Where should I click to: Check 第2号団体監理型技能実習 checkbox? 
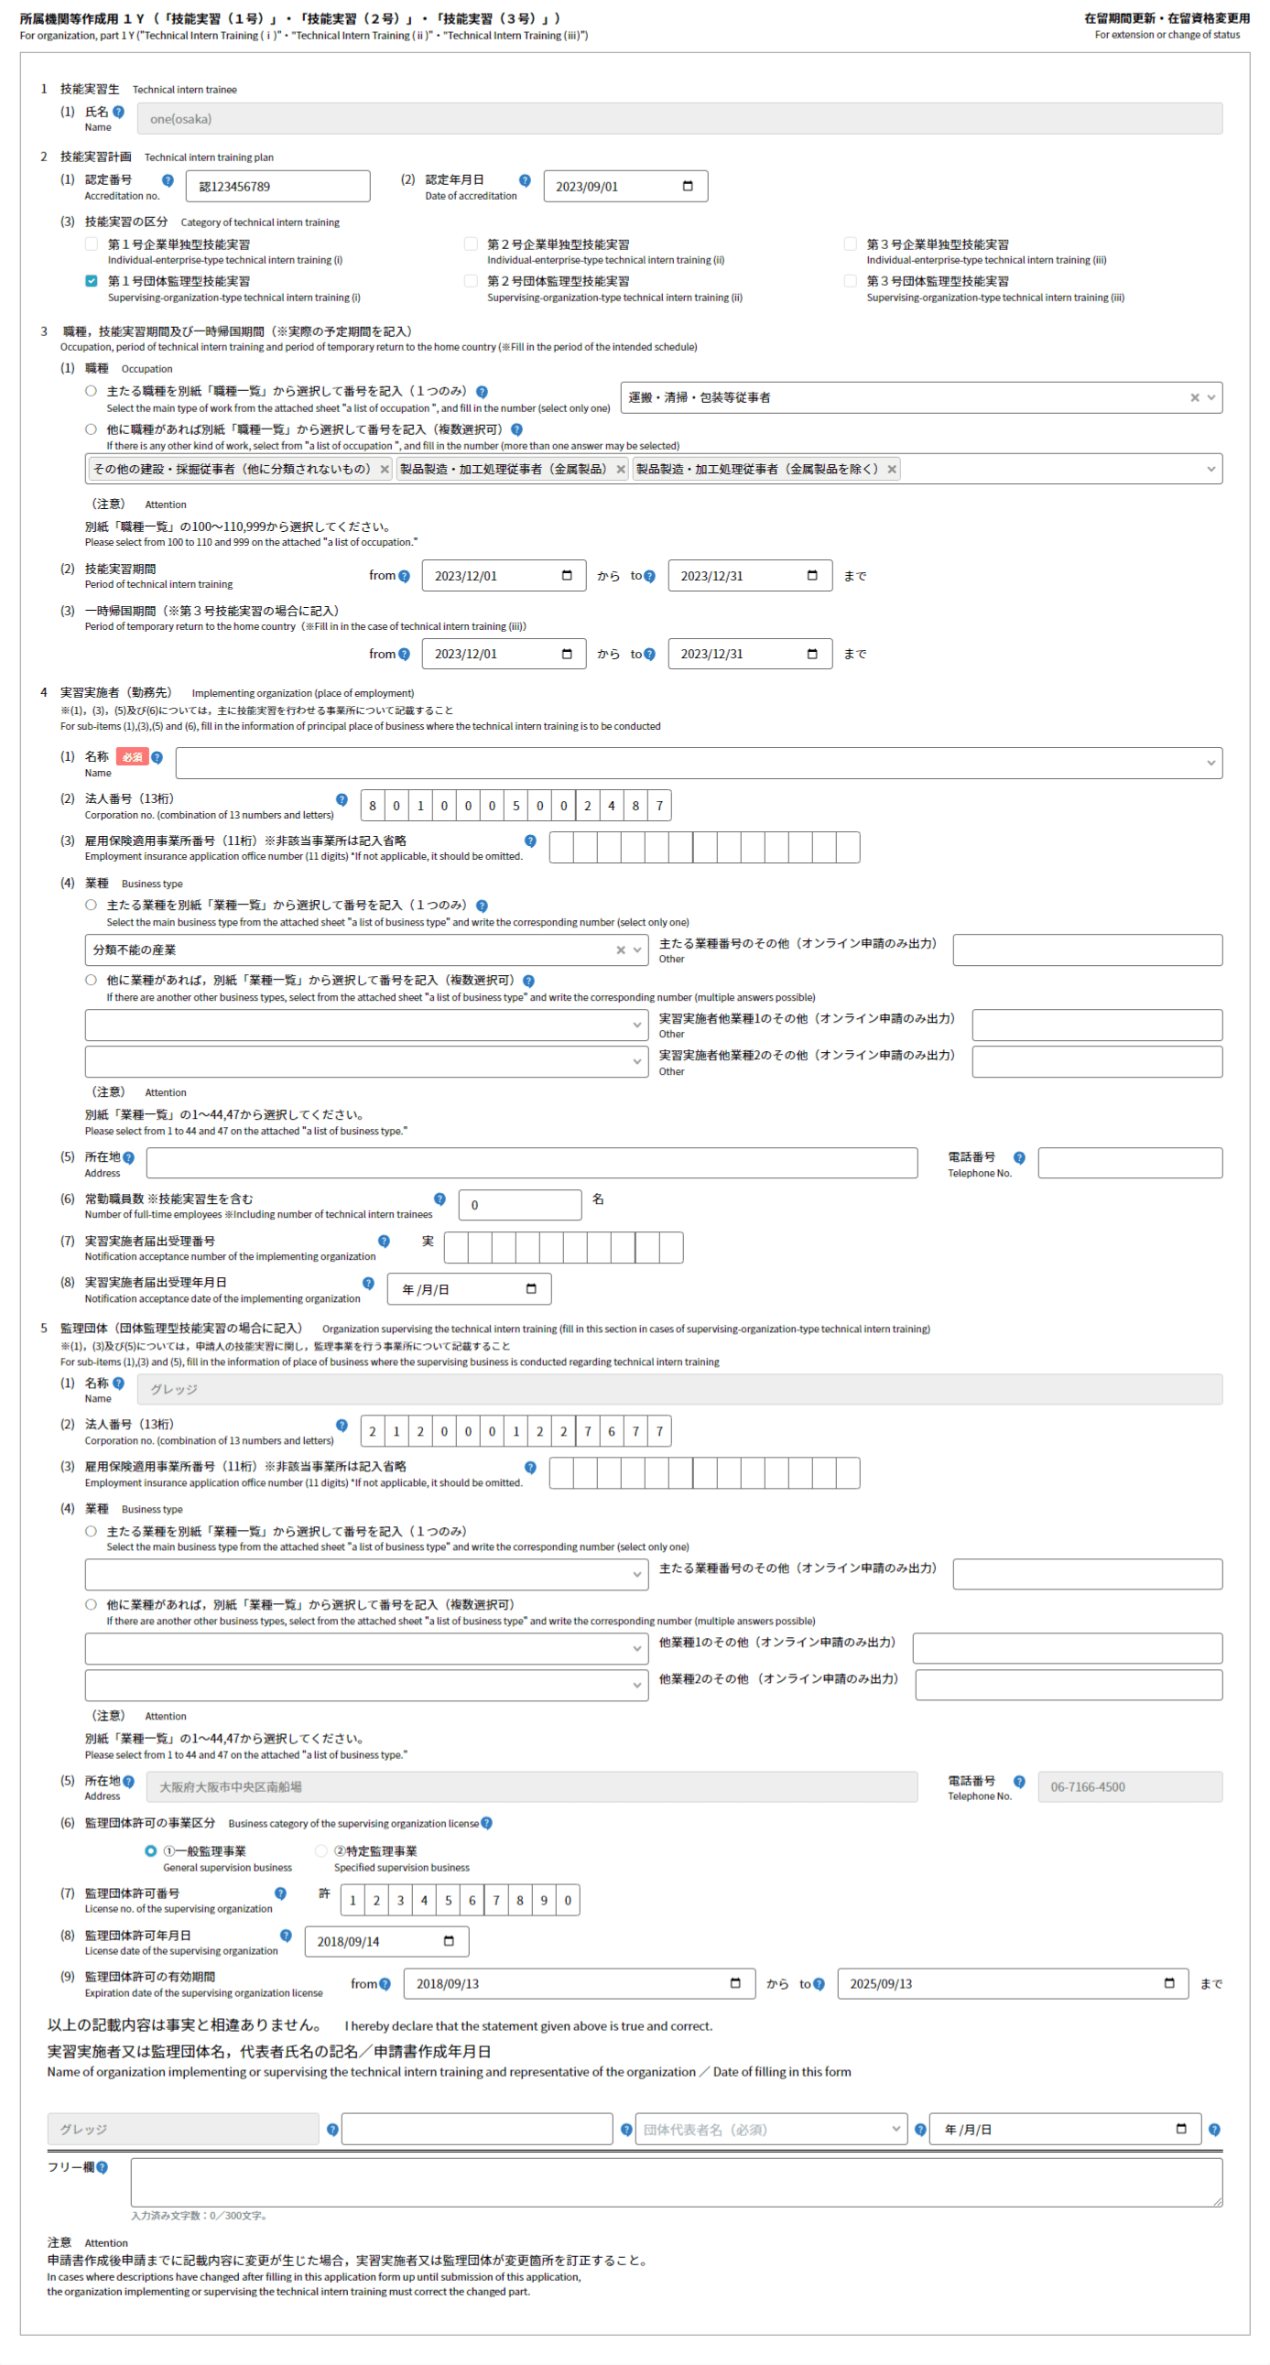pos(471,281)
